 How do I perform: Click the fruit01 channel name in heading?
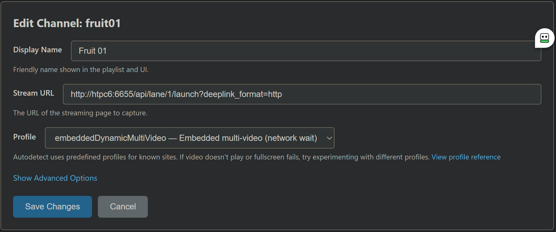tap(103, 23)
